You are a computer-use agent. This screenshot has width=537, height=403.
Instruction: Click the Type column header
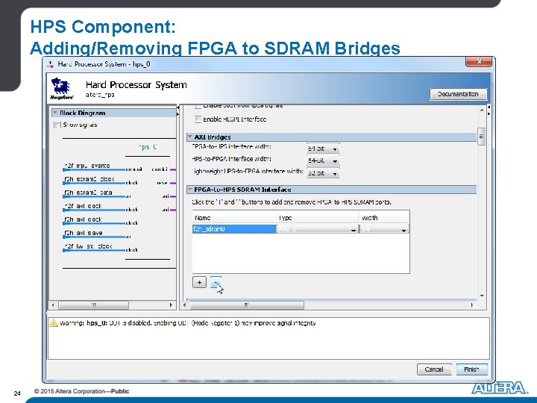(317, 218)
